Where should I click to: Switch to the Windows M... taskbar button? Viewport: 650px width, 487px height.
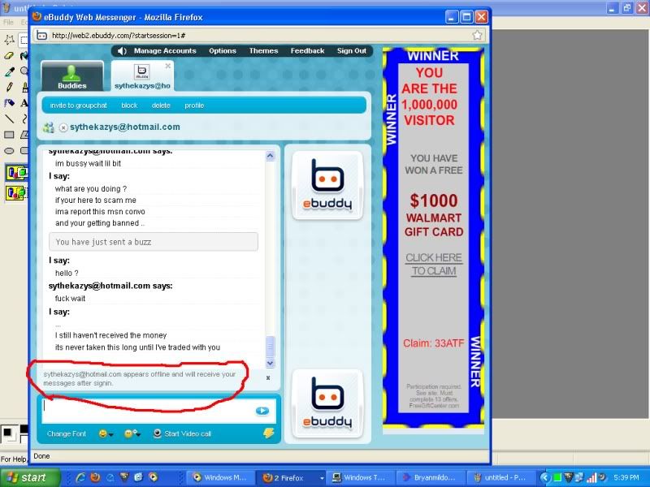coord(219,477)
